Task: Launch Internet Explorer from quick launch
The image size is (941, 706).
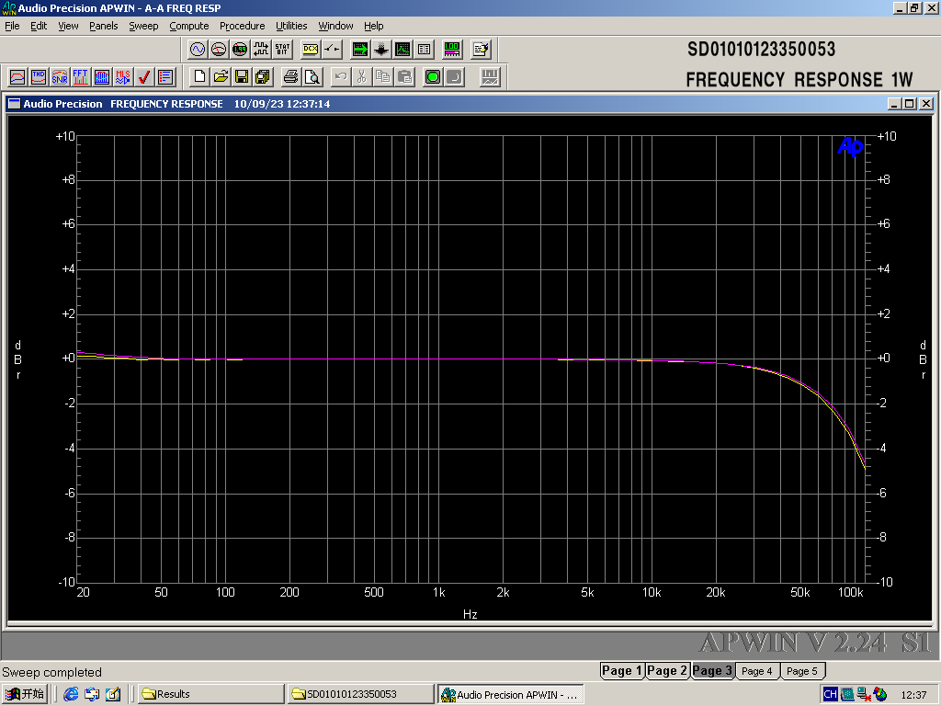Action: pos(71,694)
